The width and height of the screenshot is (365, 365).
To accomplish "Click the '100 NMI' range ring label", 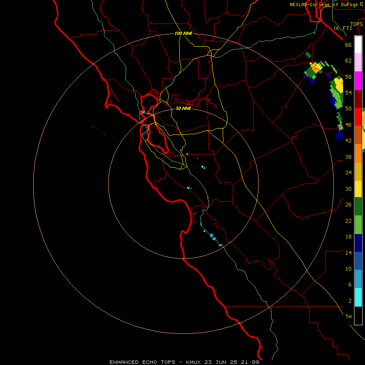I will [183, 33].
